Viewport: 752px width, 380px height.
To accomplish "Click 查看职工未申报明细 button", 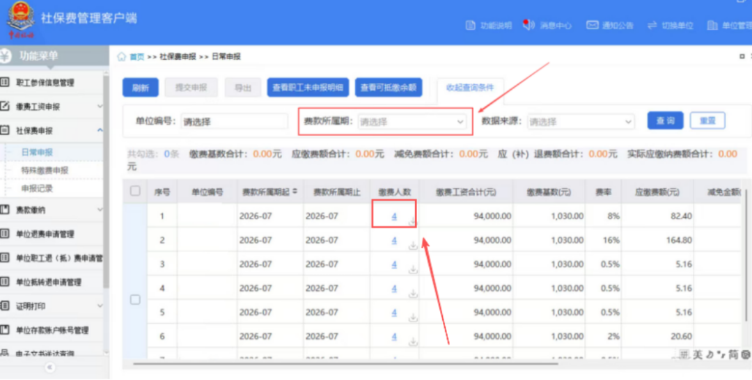I will point(308,88).
